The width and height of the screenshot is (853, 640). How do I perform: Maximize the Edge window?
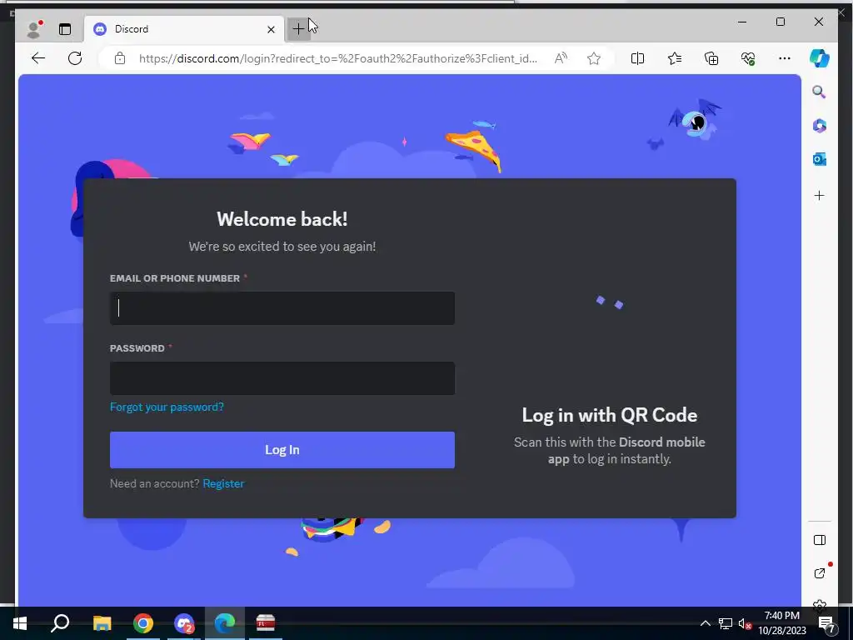[x=781, y=22]
